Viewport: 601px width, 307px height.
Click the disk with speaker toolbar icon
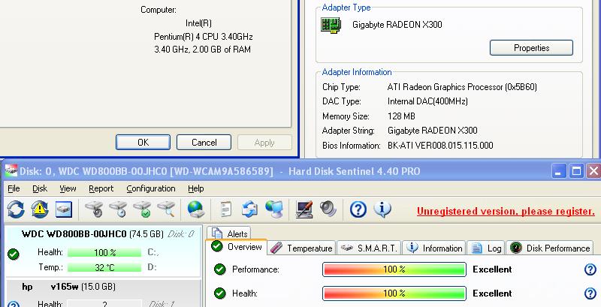94,209
